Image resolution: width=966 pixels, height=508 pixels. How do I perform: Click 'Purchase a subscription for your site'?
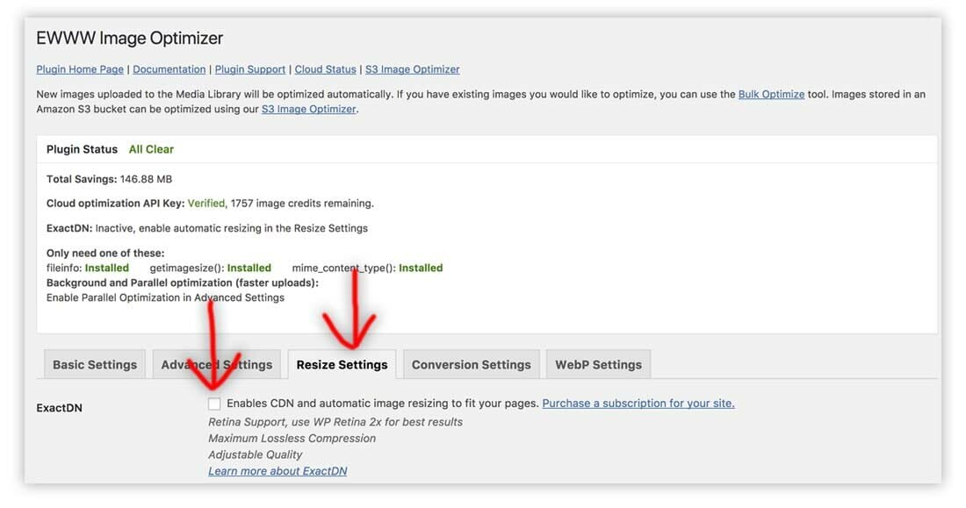click(x=638, y=403)
